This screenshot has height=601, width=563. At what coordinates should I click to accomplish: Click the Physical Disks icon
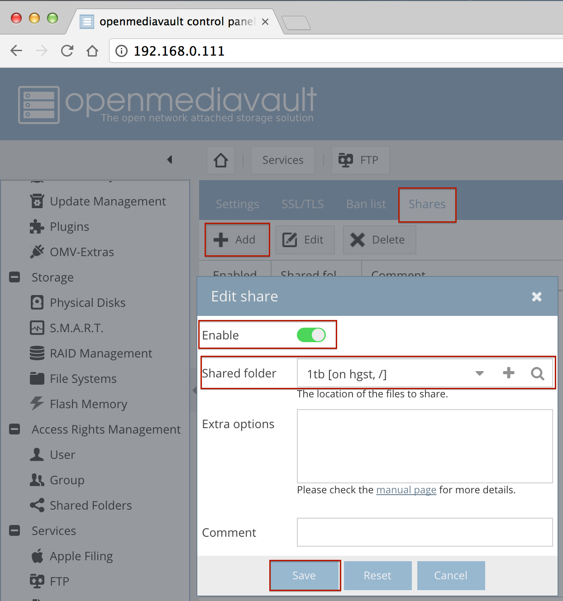tap(37, 302)
